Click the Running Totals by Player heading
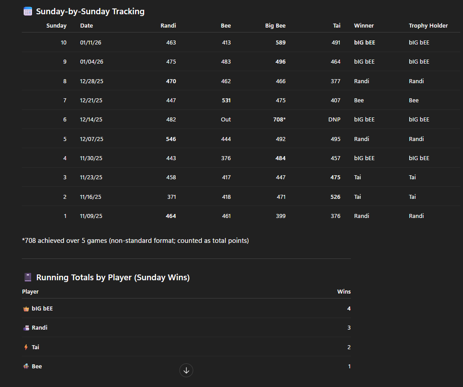The height and width of the screenshot is (387, 463). (113, 278)
